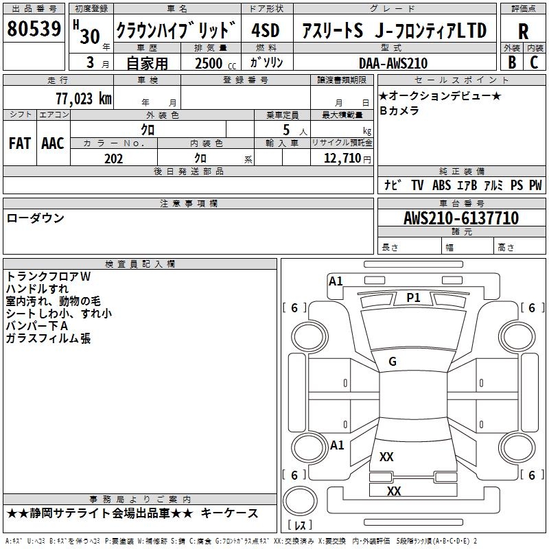Select the G mark on the windshield
This screenshot has width=549, height=549.
click(393, 362)
